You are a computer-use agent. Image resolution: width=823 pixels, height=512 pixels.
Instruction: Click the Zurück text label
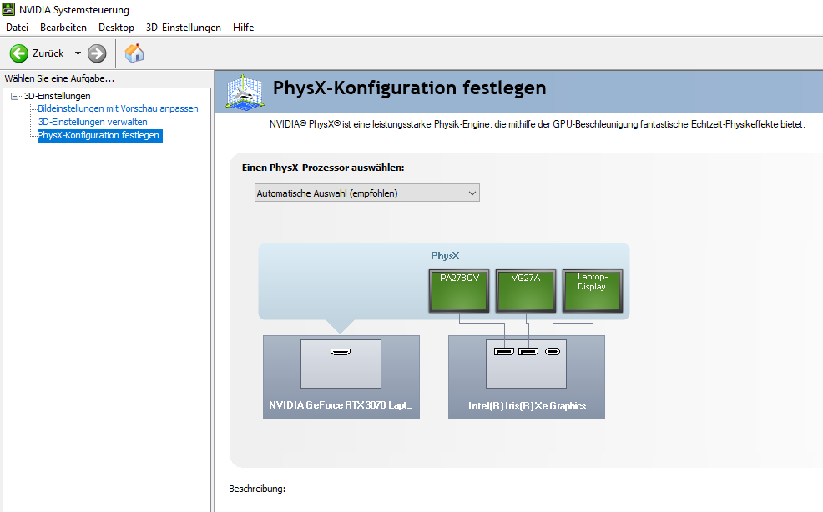48,53
